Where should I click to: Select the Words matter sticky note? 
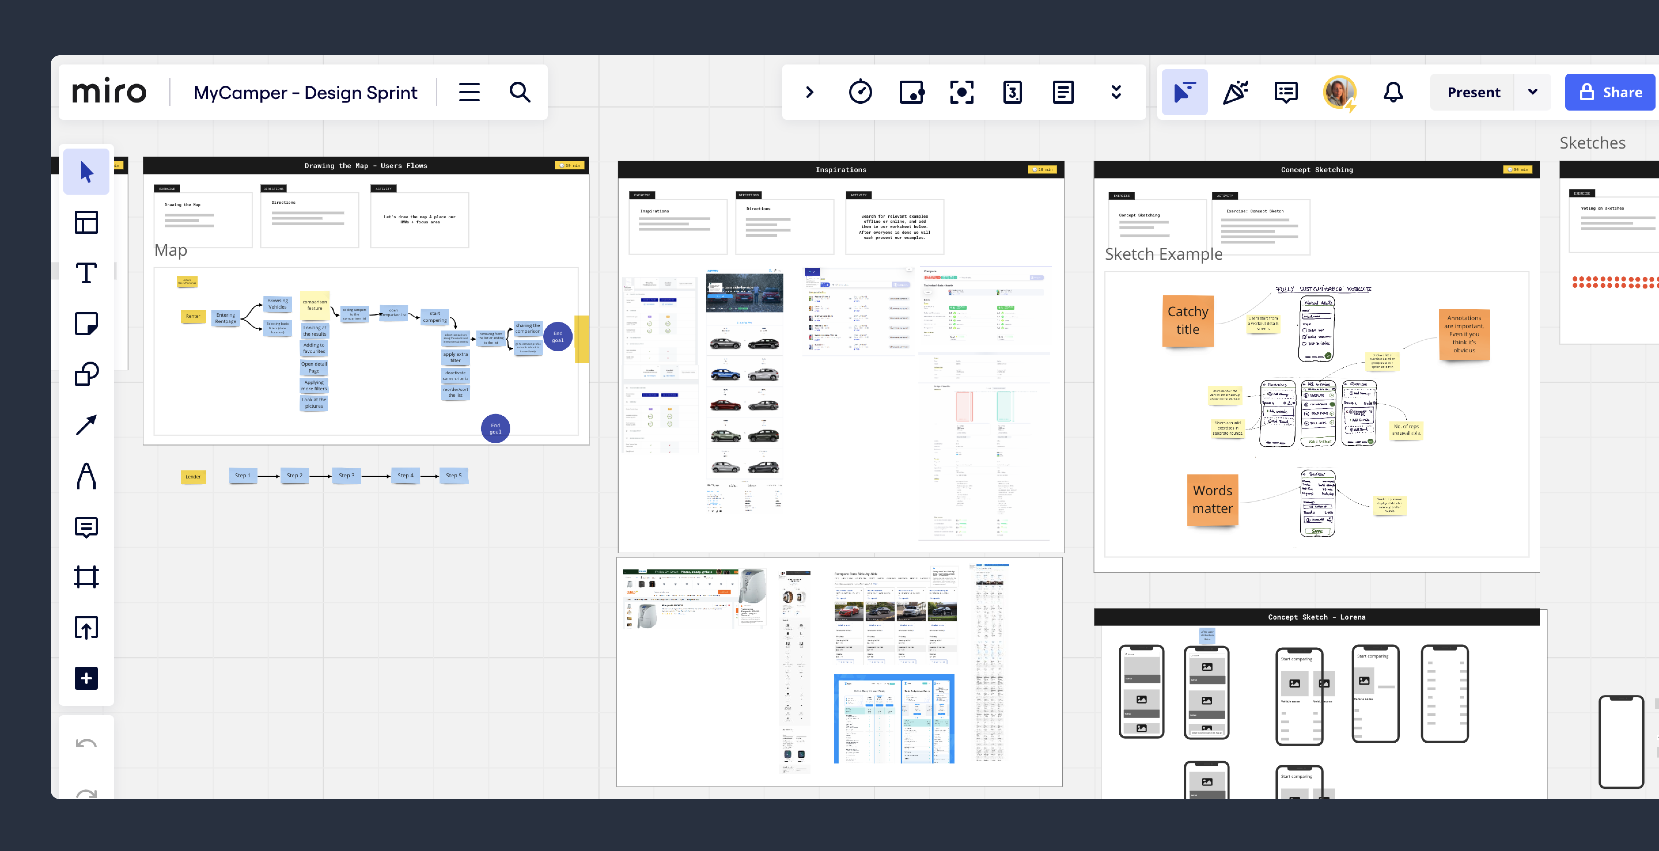[1212, 499]
